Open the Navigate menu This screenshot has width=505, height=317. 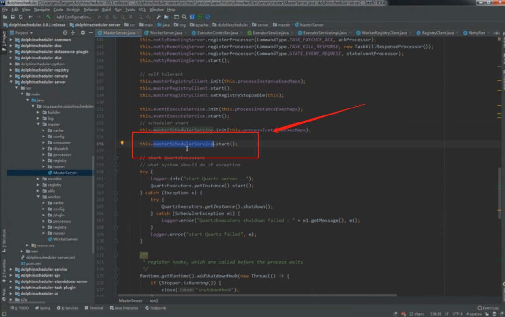point(42,10)
